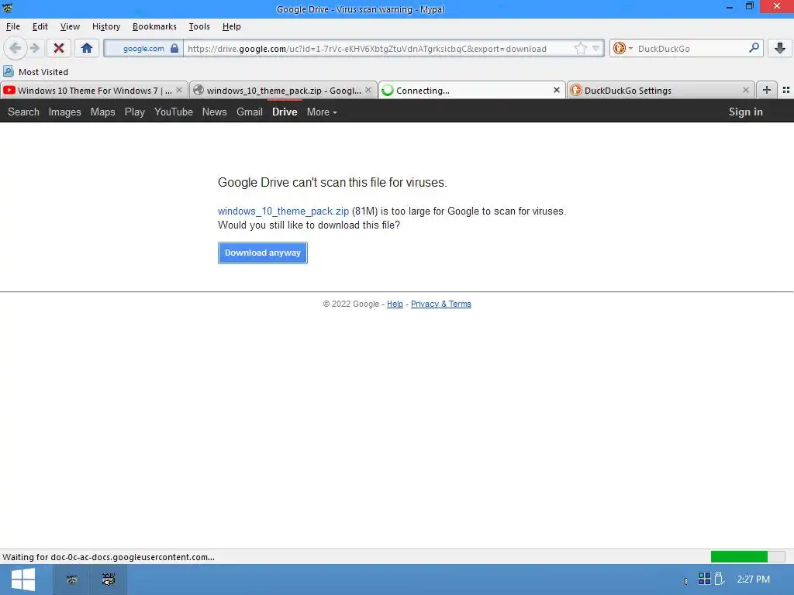
Task: Open the View menu
Action: tap(70, 26)
